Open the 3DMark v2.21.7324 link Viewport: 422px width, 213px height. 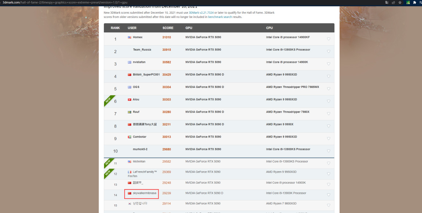[x=201, y=13]
